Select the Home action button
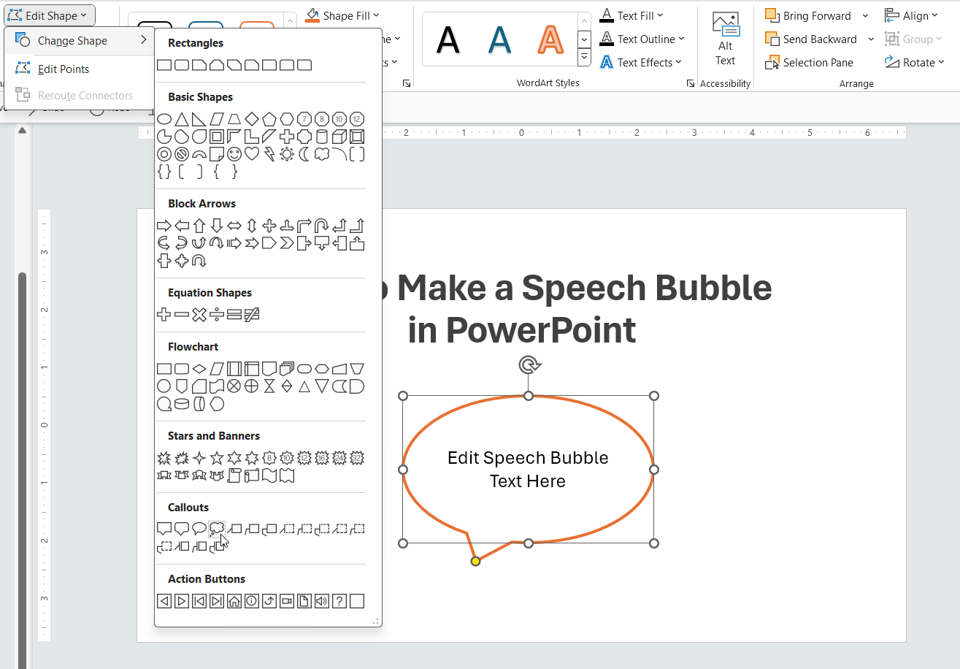960x669 pixels. point(234,601)
